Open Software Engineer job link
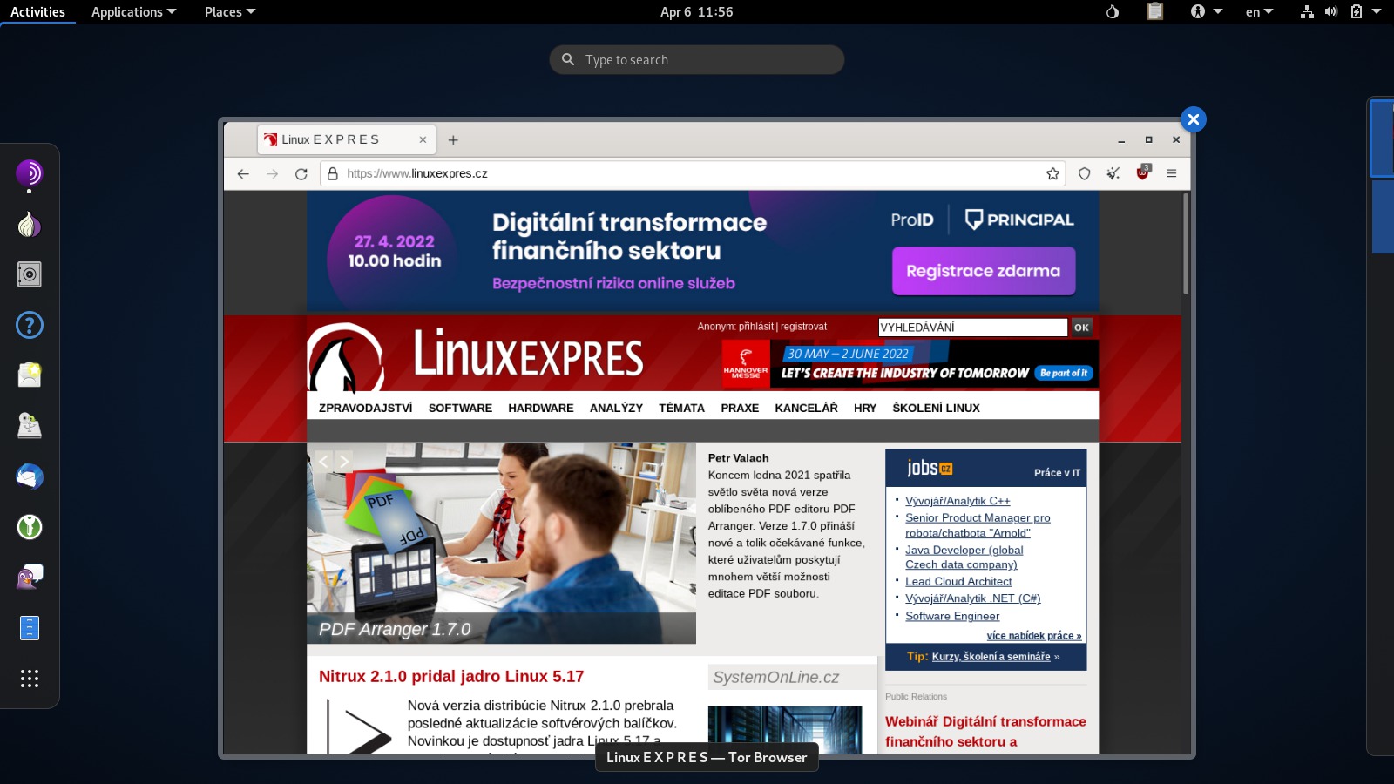 coord(952,616)
